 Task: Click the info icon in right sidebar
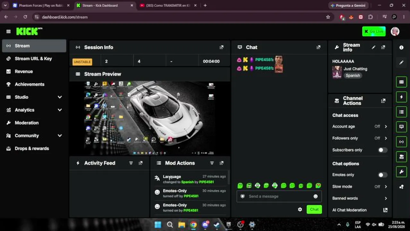401,47
